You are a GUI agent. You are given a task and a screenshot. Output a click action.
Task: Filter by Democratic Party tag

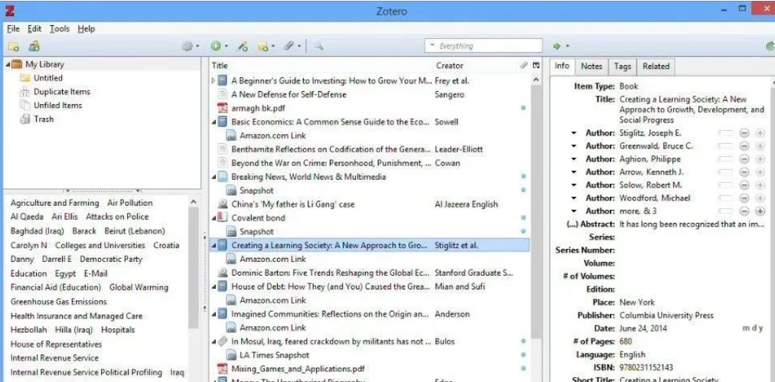point(111,260)
